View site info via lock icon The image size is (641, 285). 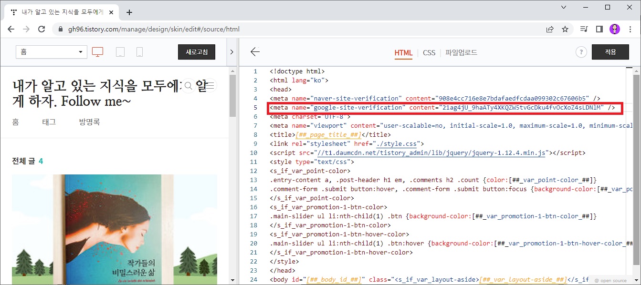[61, 30]
